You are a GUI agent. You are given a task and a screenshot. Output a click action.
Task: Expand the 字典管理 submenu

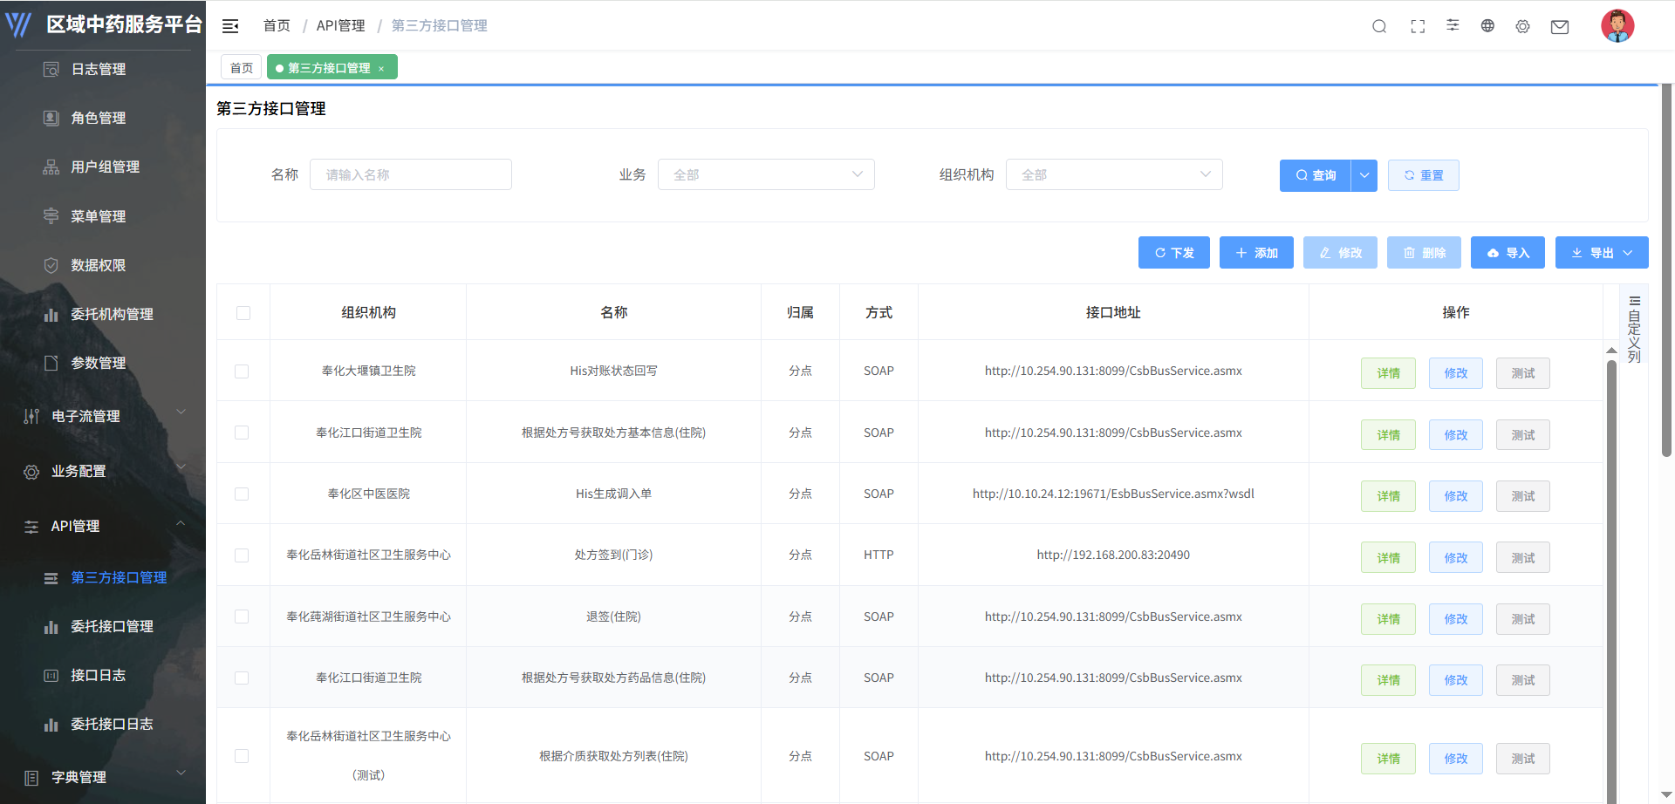(103, 777)
